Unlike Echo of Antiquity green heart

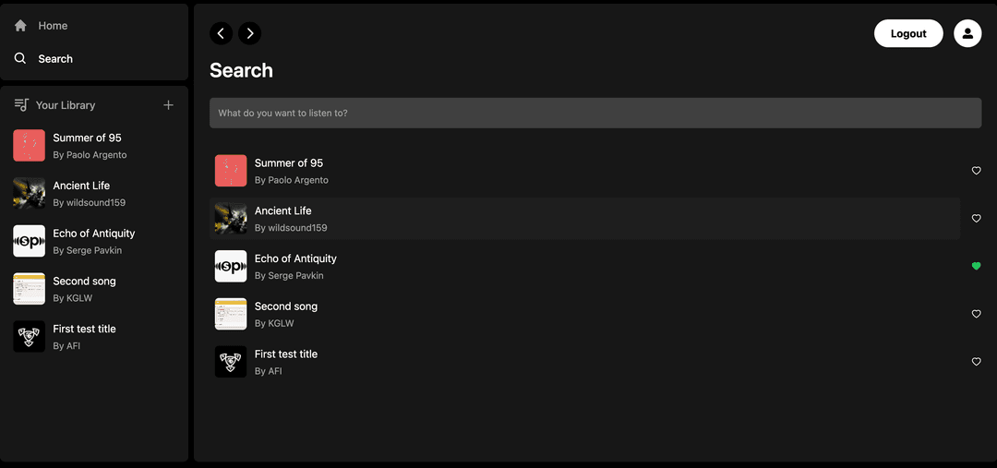977,266
